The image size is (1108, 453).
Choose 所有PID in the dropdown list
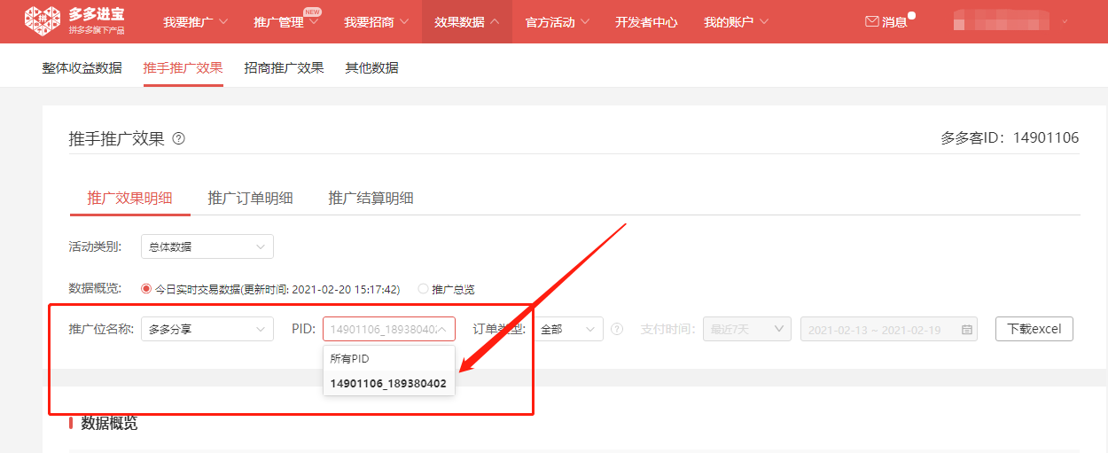[x=349, y=359]
